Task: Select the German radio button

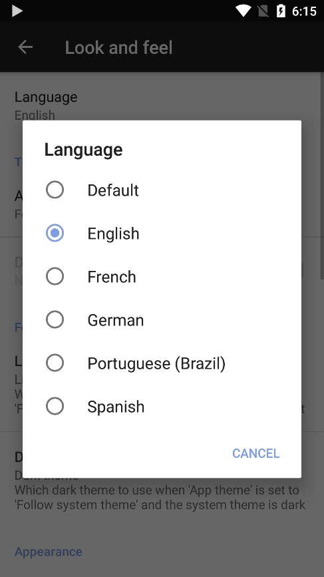Action: pos(55,319)
